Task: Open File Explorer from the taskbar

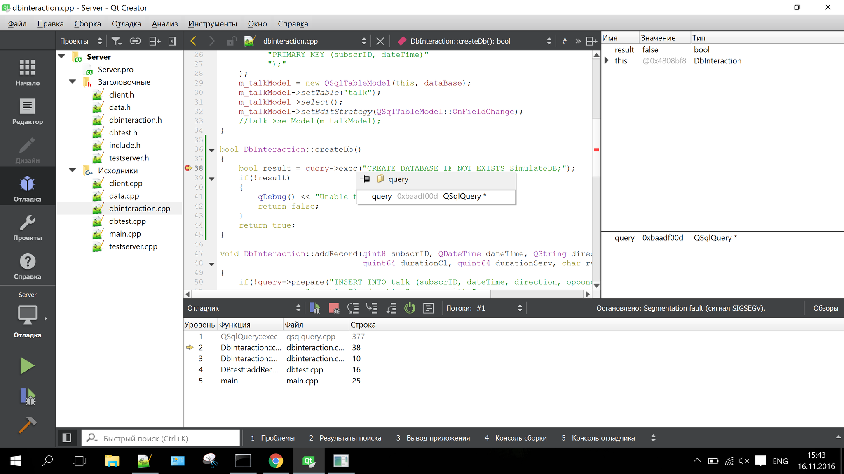Action: [x=112, y=461]
